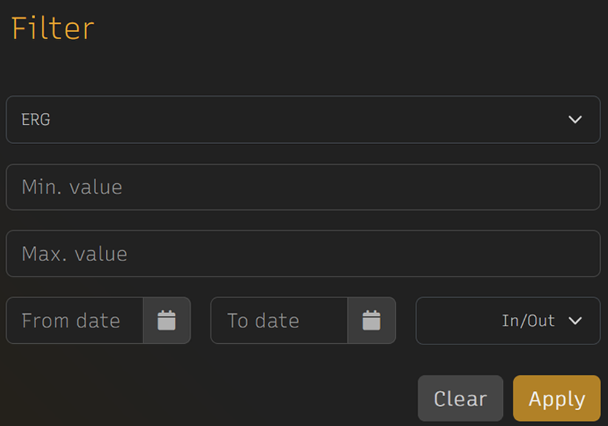Select the ERG label in the token selector

pos(36,119)
